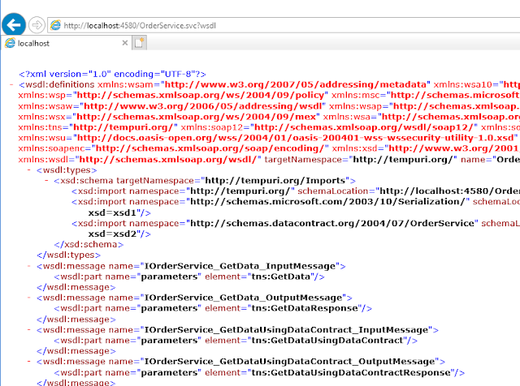Click the wsdl:types opening tag
The image size is (520, 386).
click(67, 170)
